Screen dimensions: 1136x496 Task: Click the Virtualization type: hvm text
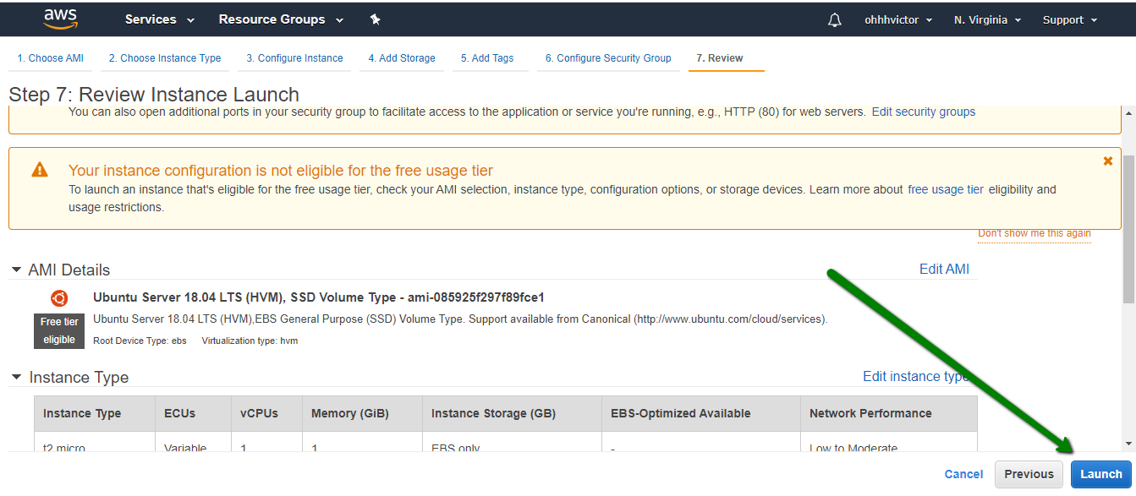click(x=250, y=341)
